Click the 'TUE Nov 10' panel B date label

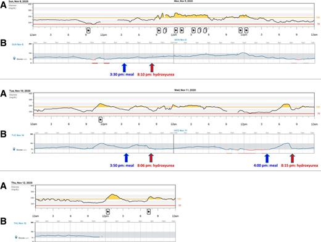(19, 135)
